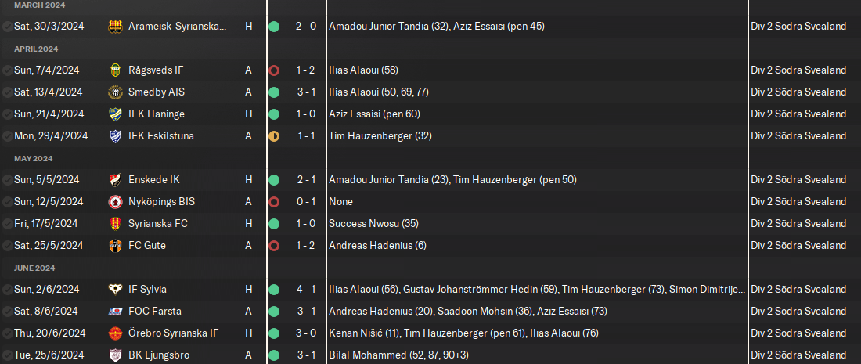
Task: Click the Nyköpings BIS club badge
Action: click(x=115, y=201)
